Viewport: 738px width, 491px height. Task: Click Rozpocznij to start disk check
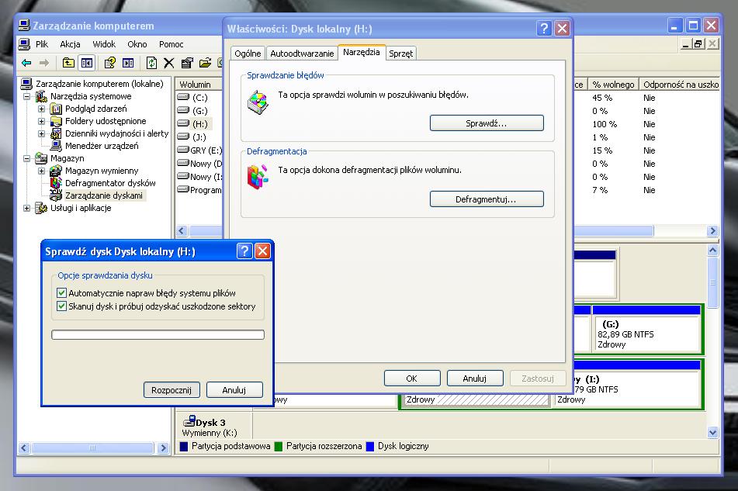point(172,390)
